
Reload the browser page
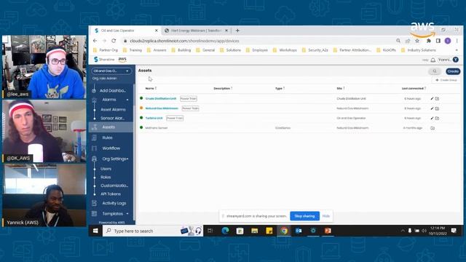pyautogui.click(x=114, y=41)
